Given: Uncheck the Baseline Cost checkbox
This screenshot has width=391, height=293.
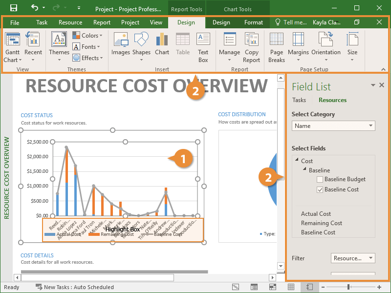Looking at the screenshot, I should tap(320, 189).
